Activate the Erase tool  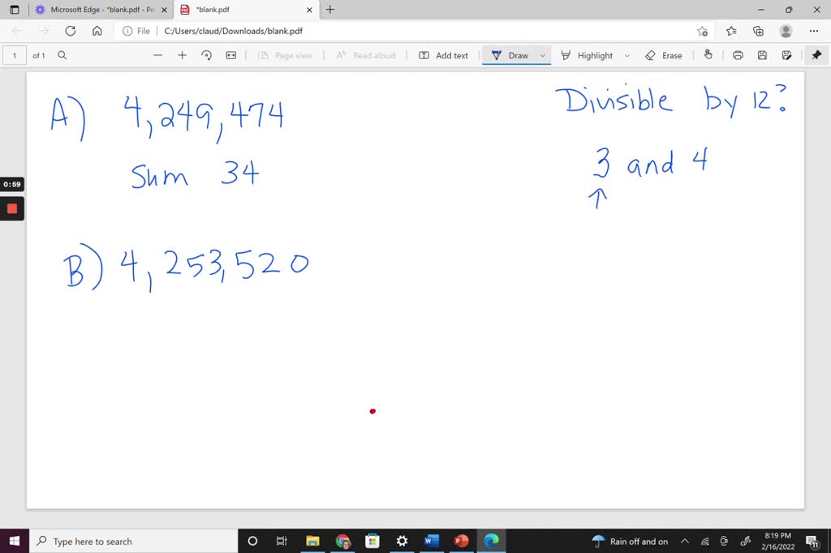click(x=664, y=55)
